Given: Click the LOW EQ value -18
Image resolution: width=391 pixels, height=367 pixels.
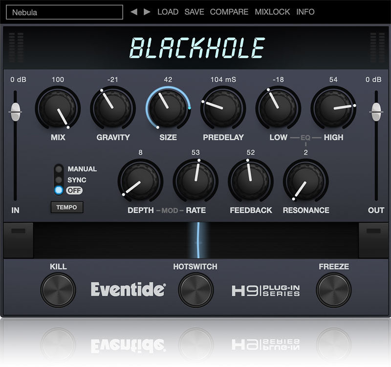Looking at the screenshot, I should pyautogui.click(x=278, y=80).
